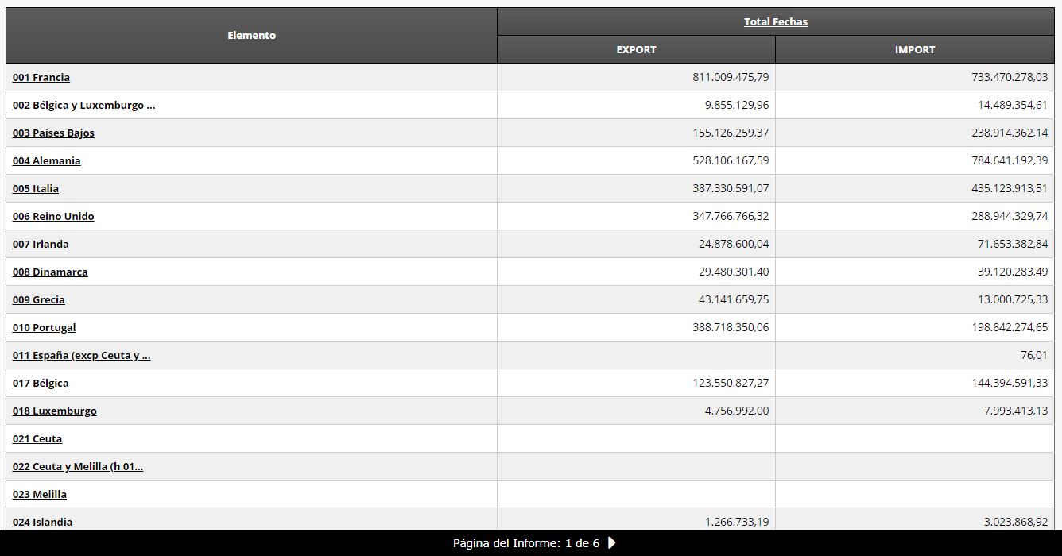
Task: Click the EXPORT column header
Action: tap(636, 50)
